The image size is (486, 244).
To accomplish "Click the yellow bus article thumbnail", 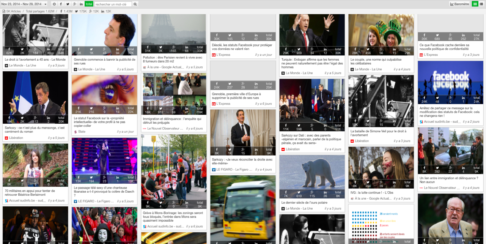I will [x=243, y=210].
